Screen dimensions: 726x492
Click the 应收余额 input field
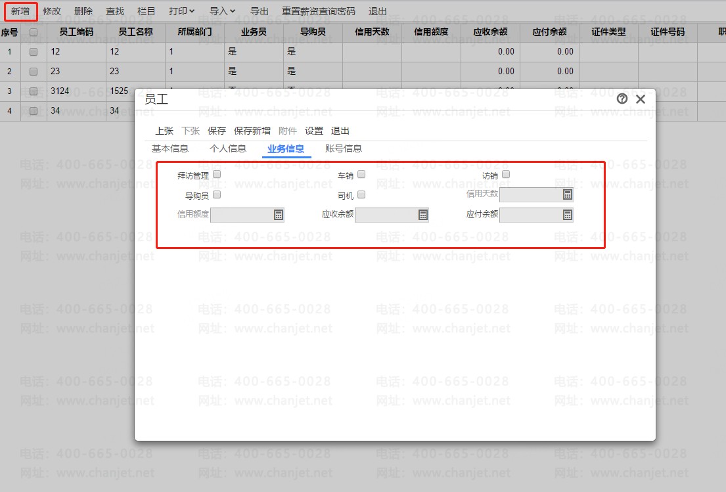tap(386, 215)
